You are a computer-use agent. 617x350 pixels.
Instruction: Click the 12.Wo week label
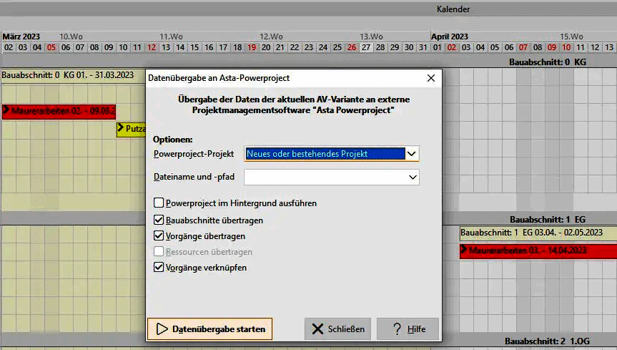click(271, 37)
